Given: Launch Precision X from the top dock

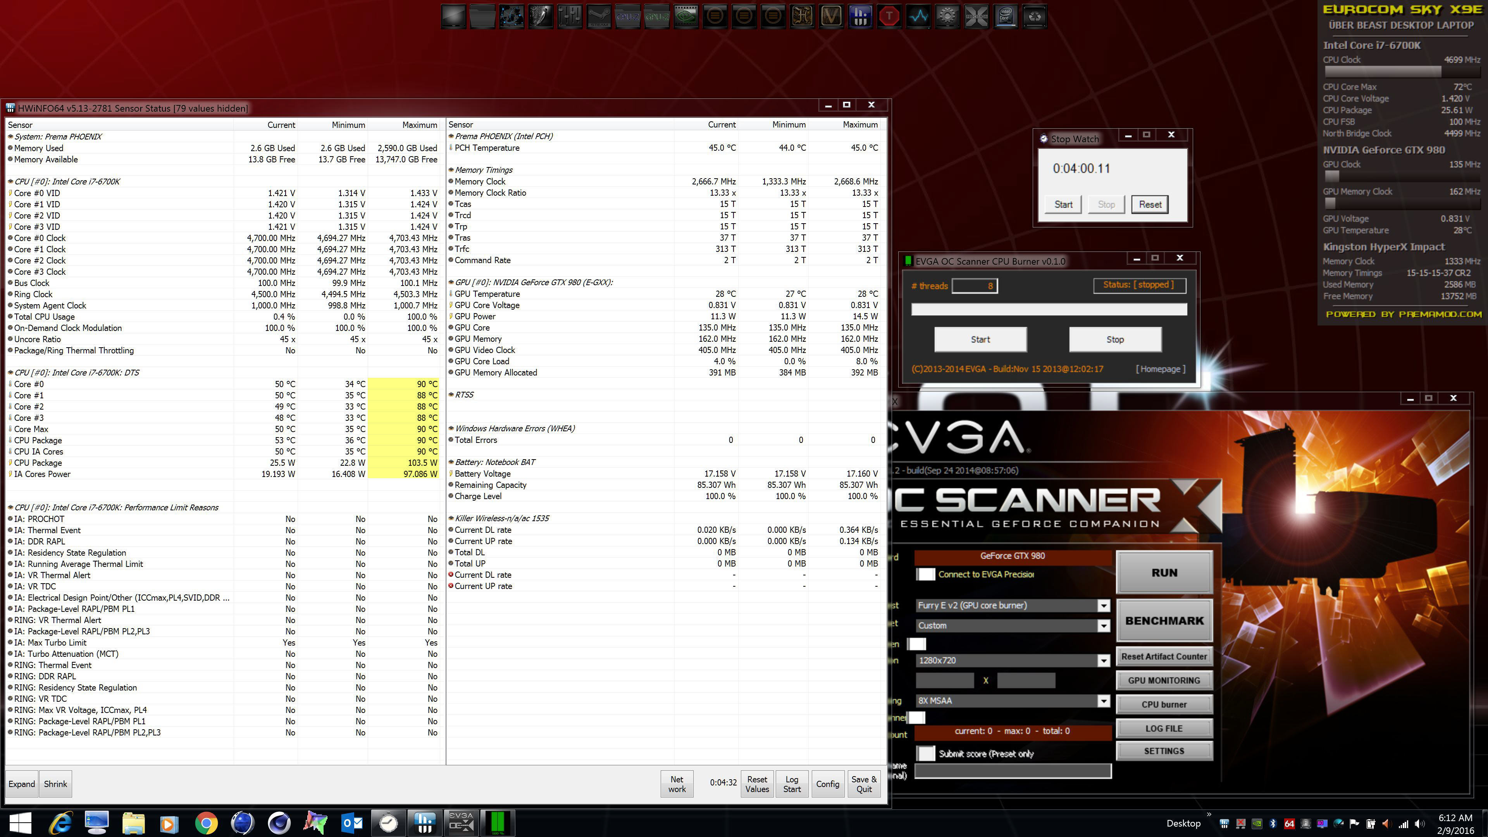Looking at the screenshot, I should pyautogui.click(x=976, y=16).
